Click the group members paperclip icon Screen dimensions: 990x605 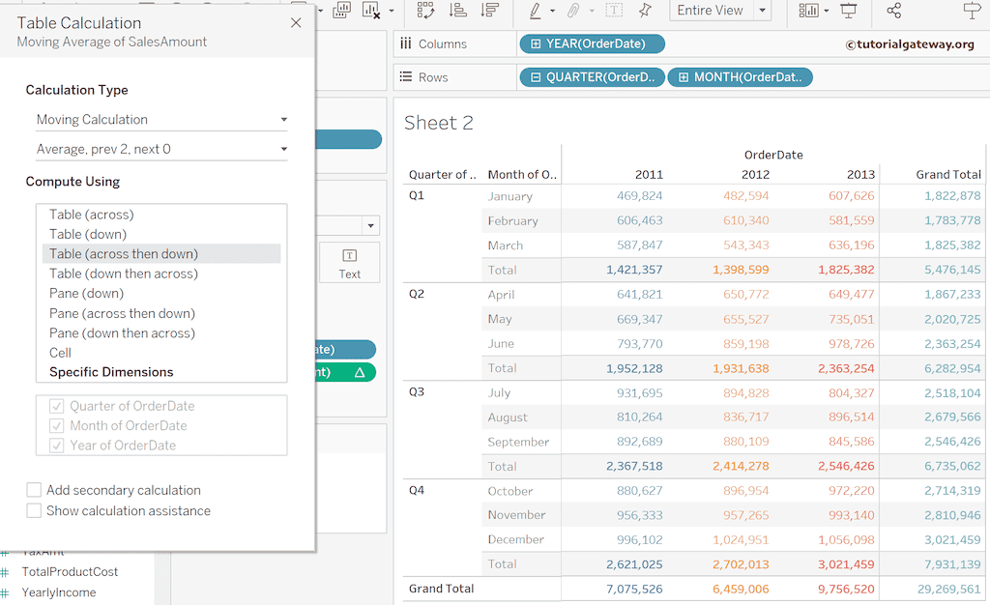pos(573,10)
